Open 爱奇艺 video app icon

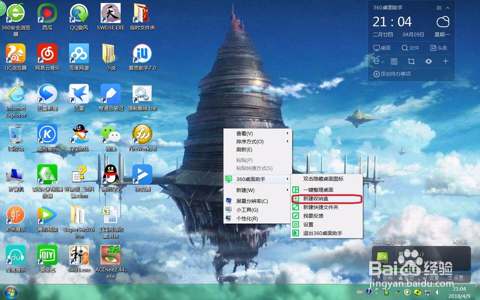47,254
